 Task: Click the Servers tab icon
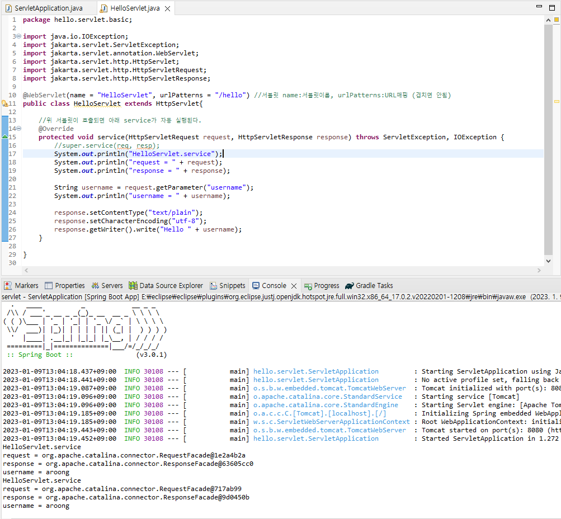[95, 285]
